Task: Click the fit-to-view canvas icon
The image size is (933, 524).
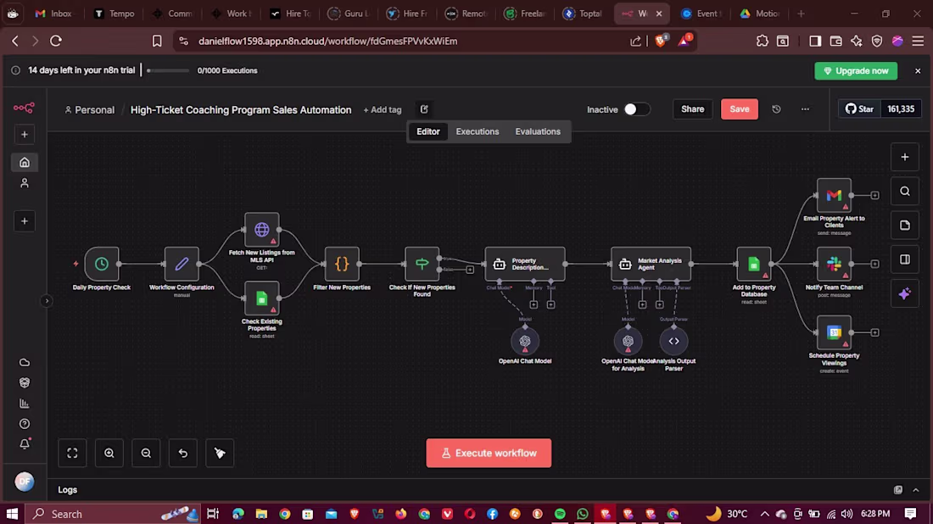Action: click(x=73, y=454)
